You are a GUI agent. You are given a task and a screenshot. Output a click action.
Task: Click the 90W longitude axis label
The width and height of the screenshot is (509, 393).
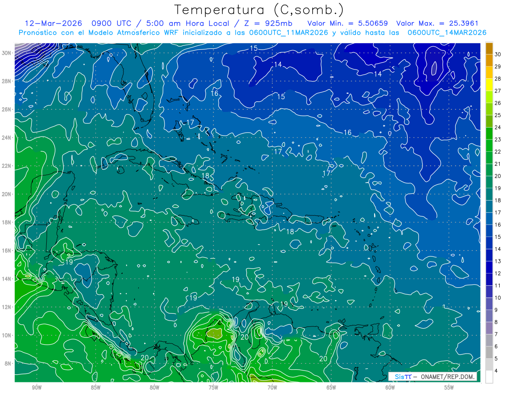coord(37,387)
